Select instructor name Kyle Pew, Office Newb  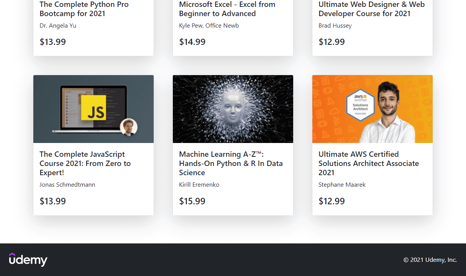click(x=209, y=26)
